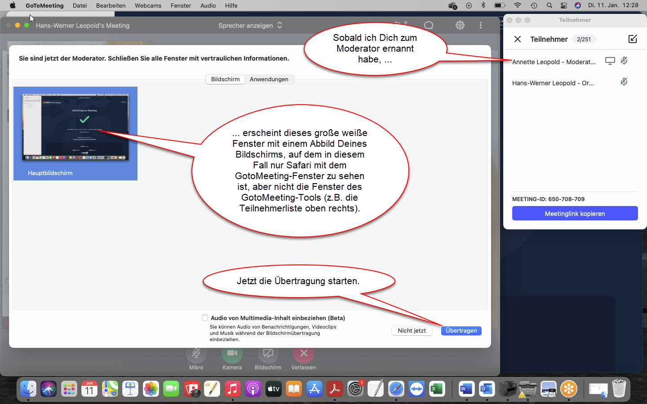The width and height of the screenshot is (647, 404).
Task: Switch to the Anwendungen tab
Action: 269,79
